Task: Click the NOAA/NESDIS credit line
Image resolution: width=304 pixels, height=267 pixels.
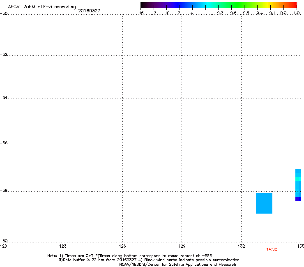Action: pos(177,265)
